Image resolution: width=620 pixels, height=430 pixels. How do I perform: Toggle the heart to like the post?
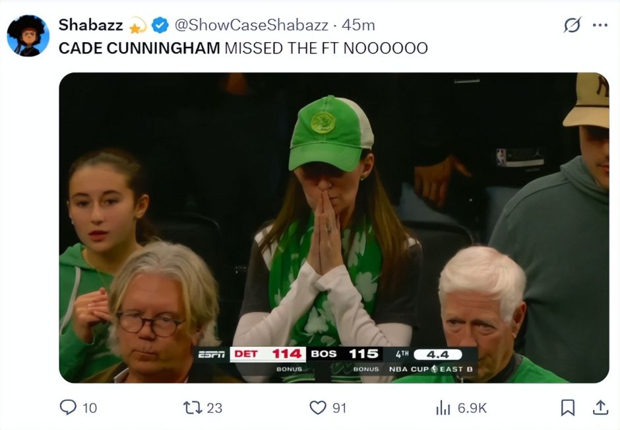[x=318, y=408]
